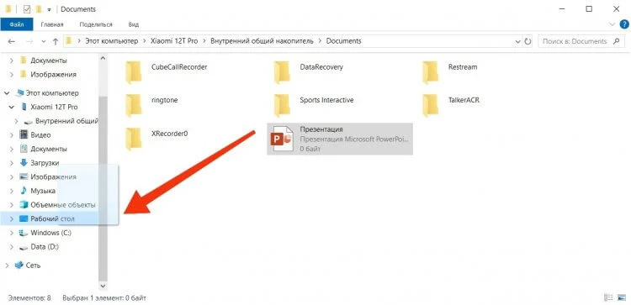Expand Загрузки tree node
The width and height of the screenshot is (631, 305).
click(11, 163)
